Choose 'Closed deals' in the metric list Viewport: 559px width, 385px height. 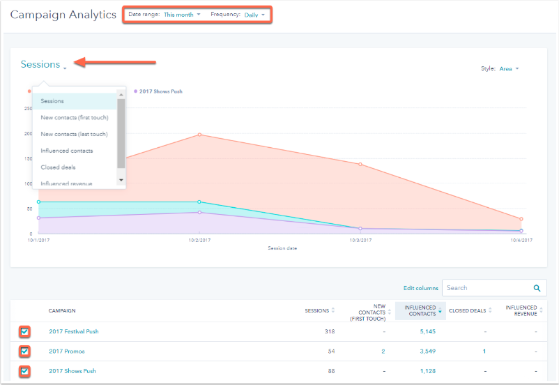pyautogui.click(x=59, y=167)
